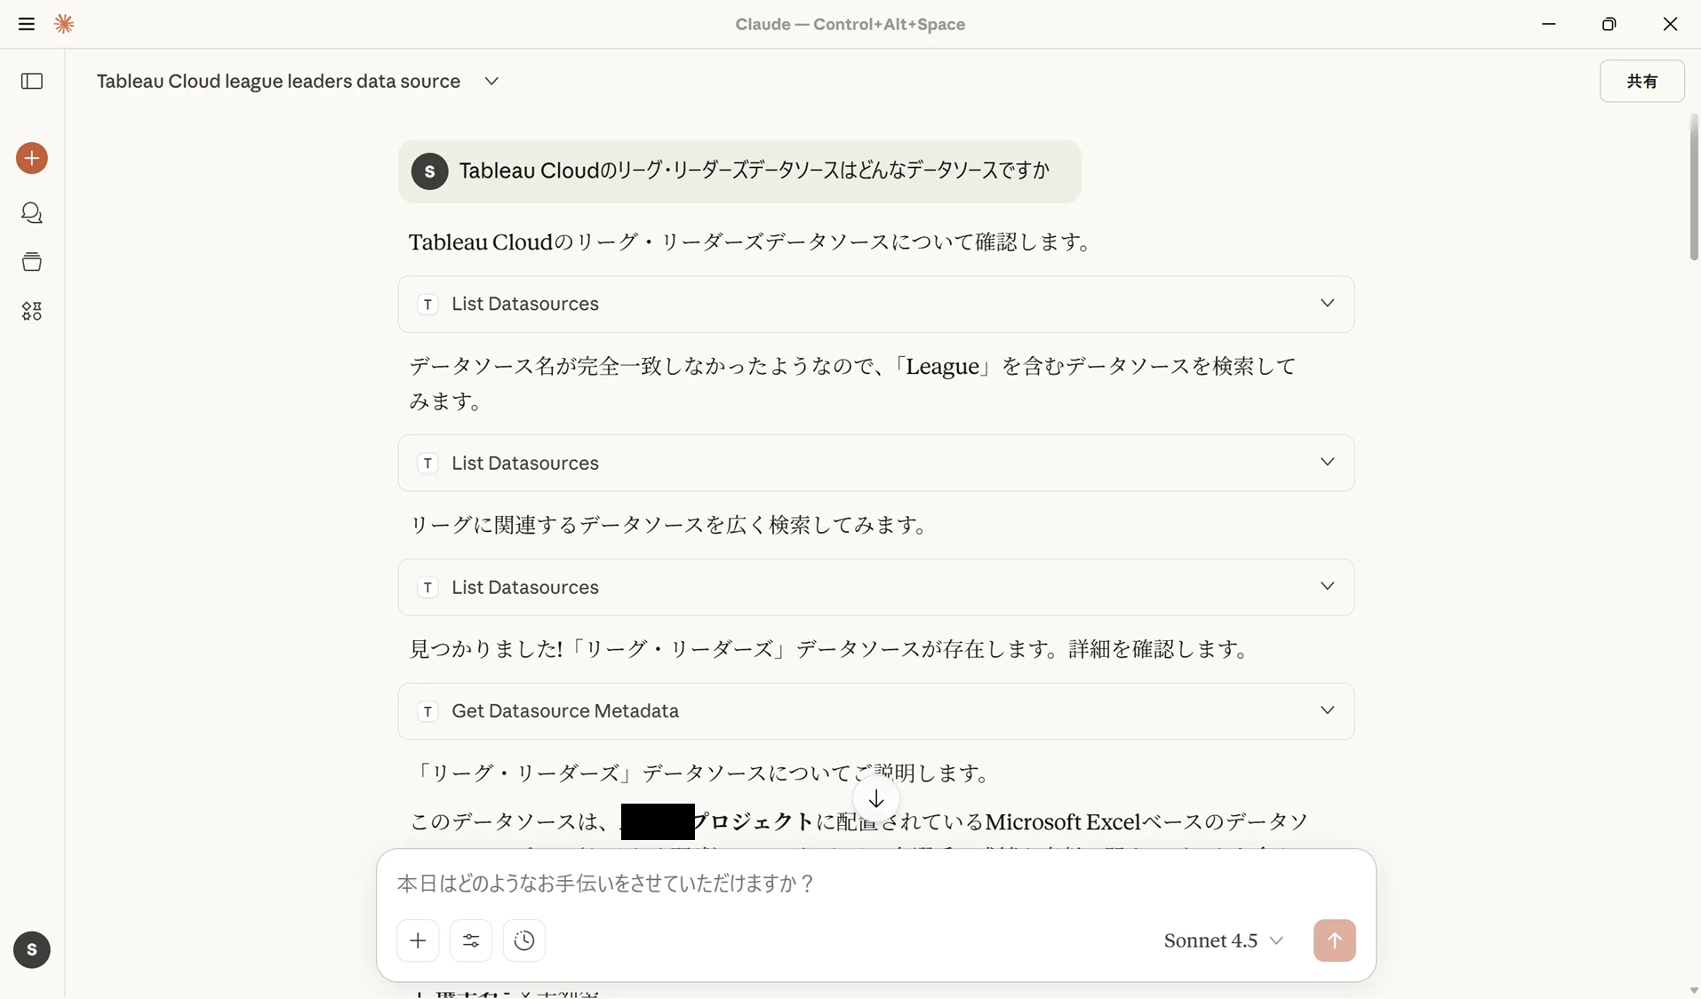Click the send message arrow
This screenshot has height=999, width=1701.
pos(1334,940)
